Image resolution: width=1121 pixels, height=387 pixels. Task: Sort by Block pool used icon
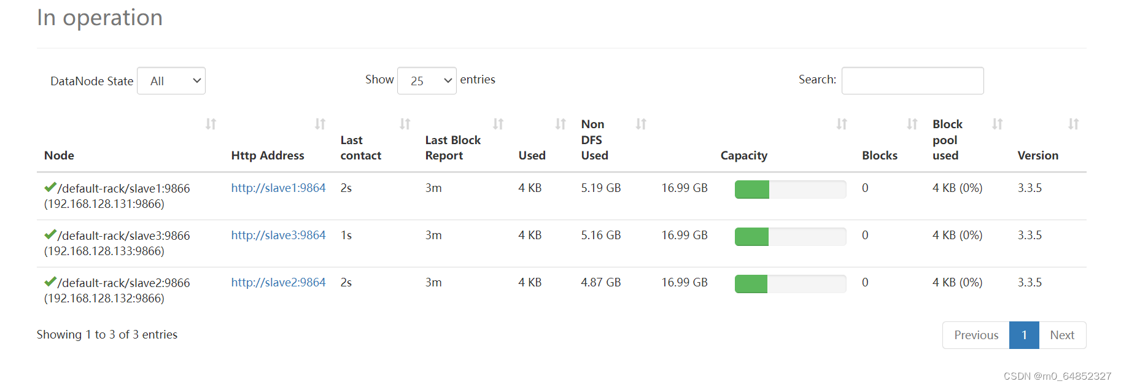point(998,124)
